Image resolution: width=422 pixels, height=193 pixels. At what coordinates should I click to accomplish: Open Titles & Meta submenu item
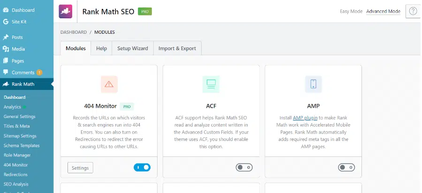17,126
